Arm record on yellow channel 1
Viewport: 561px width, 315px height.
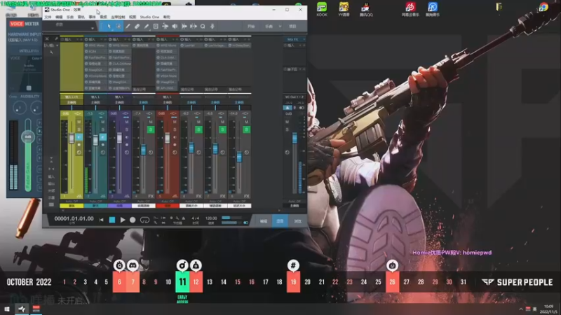coord(79,145)
